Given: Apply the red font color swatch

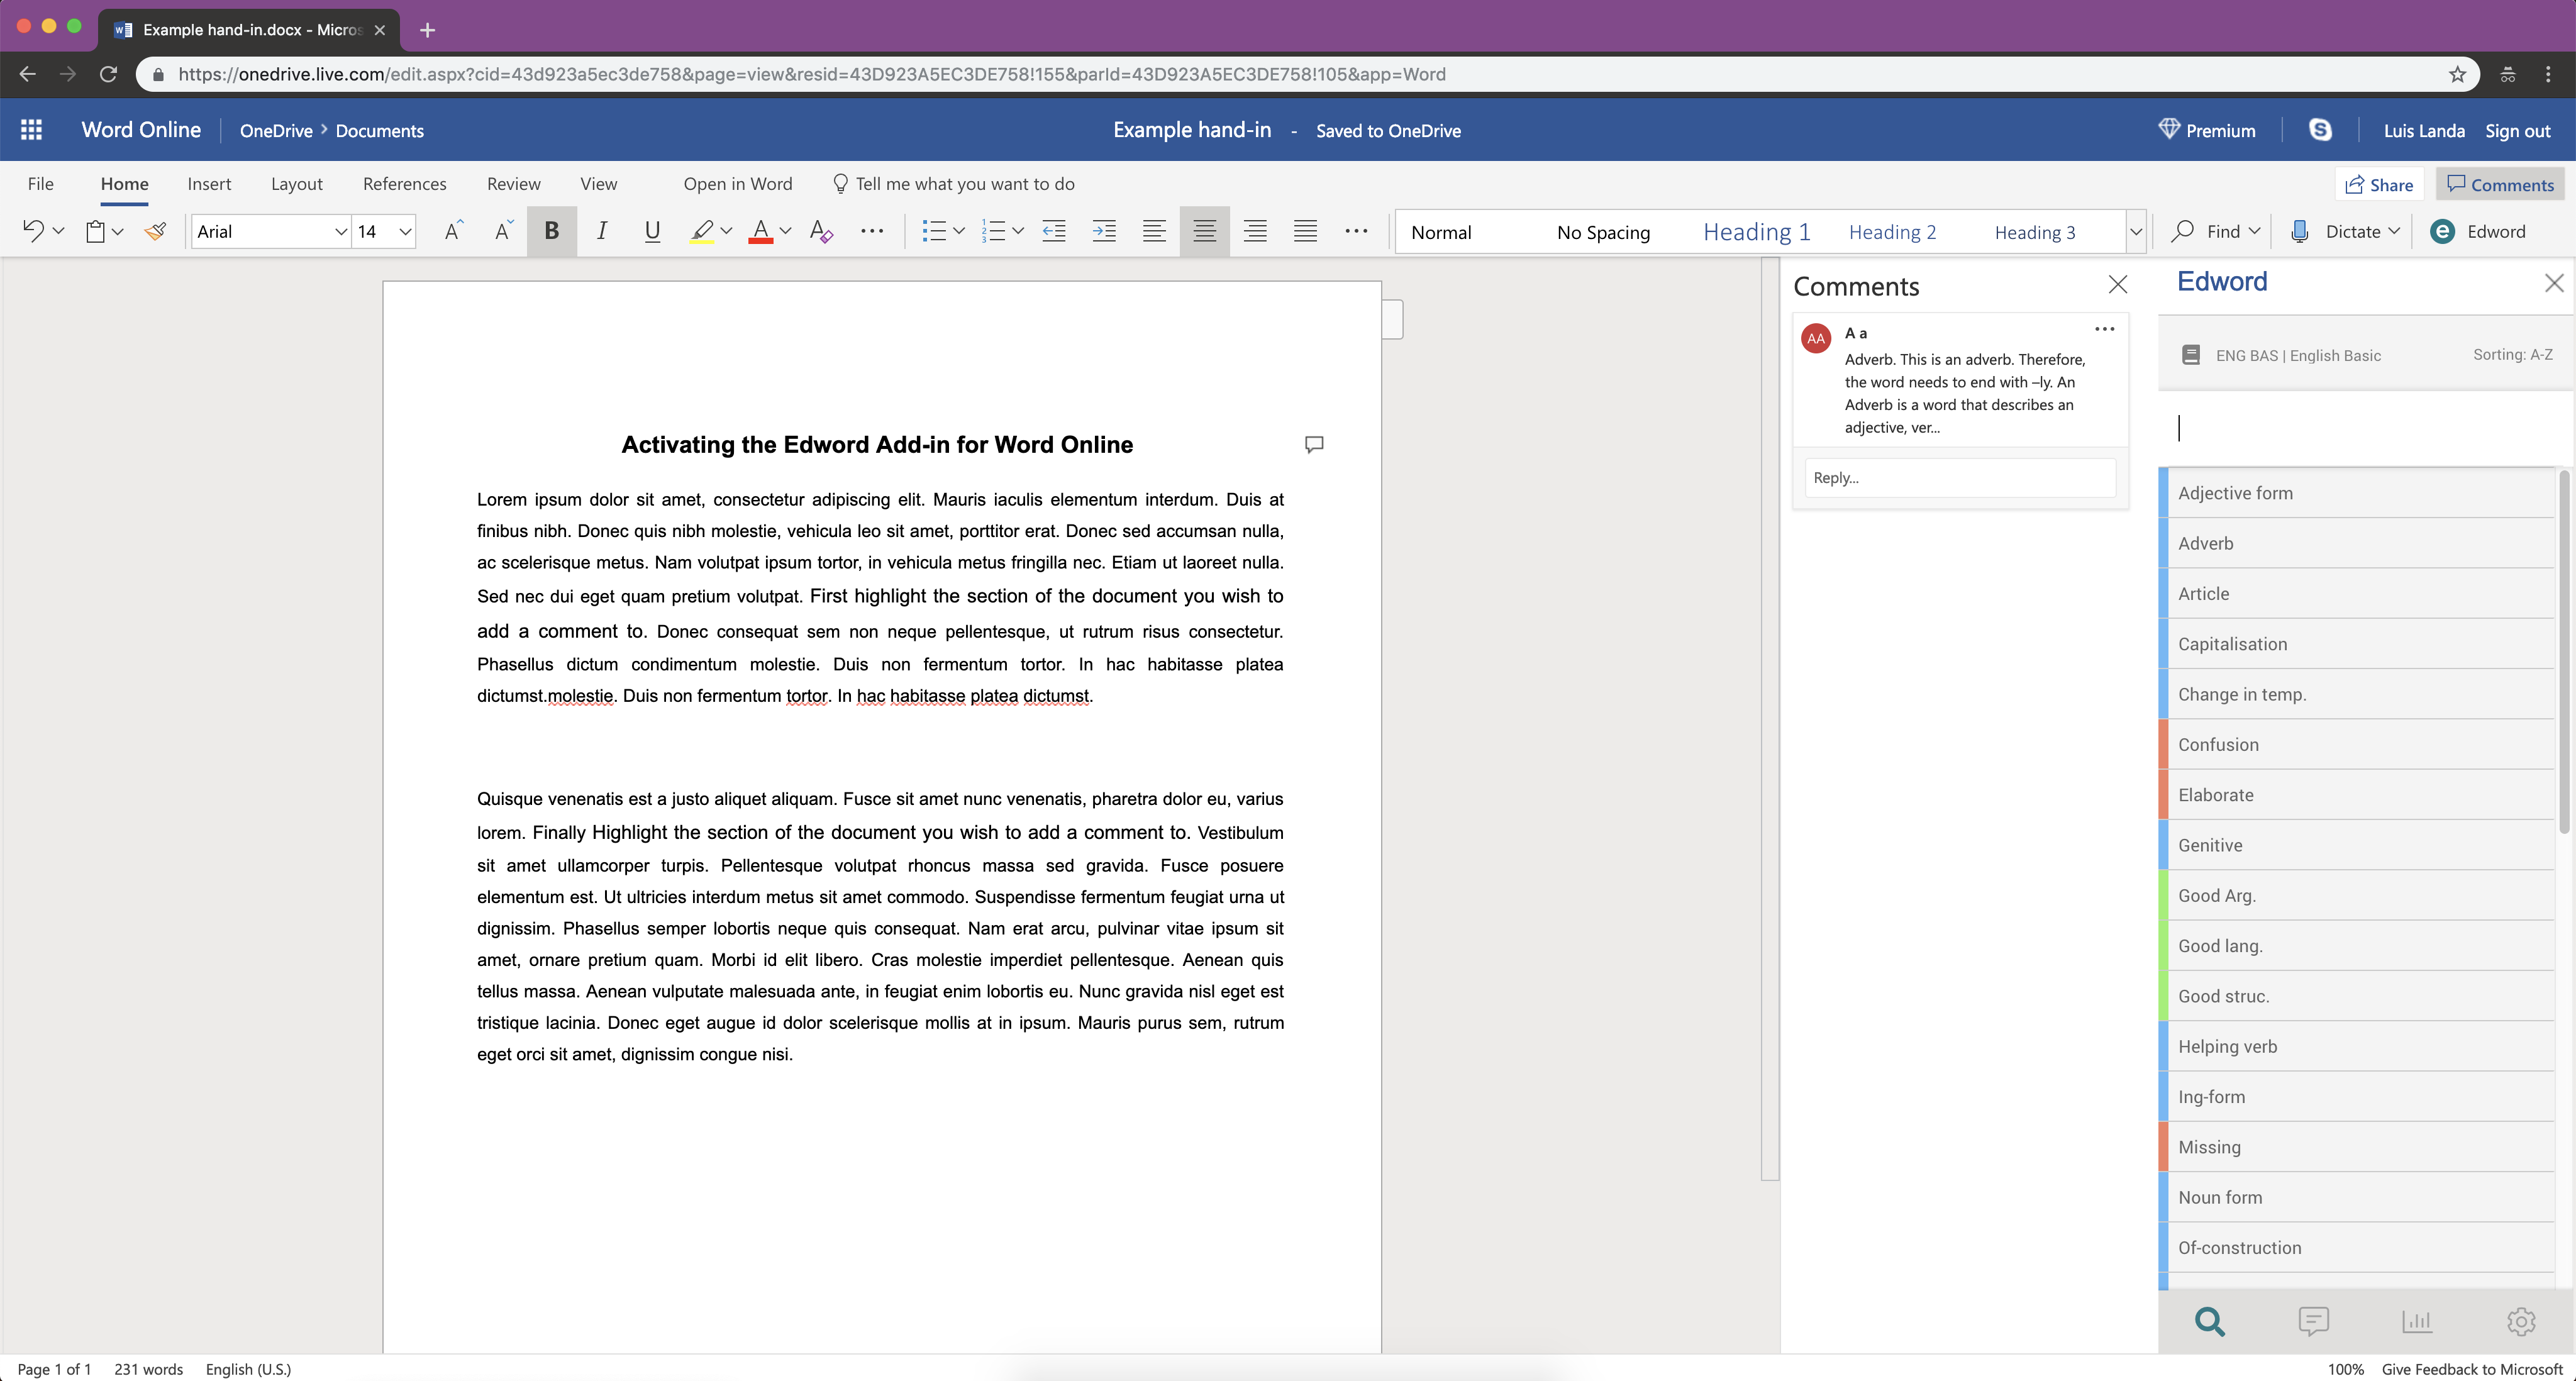Looking at the screenshot, I should [760, 231].
